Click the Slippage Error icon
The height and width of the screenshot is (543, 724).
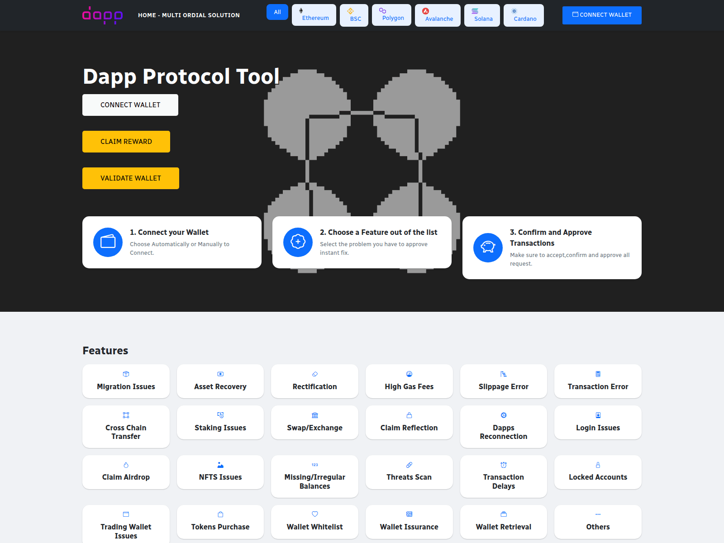pos(504,374)
